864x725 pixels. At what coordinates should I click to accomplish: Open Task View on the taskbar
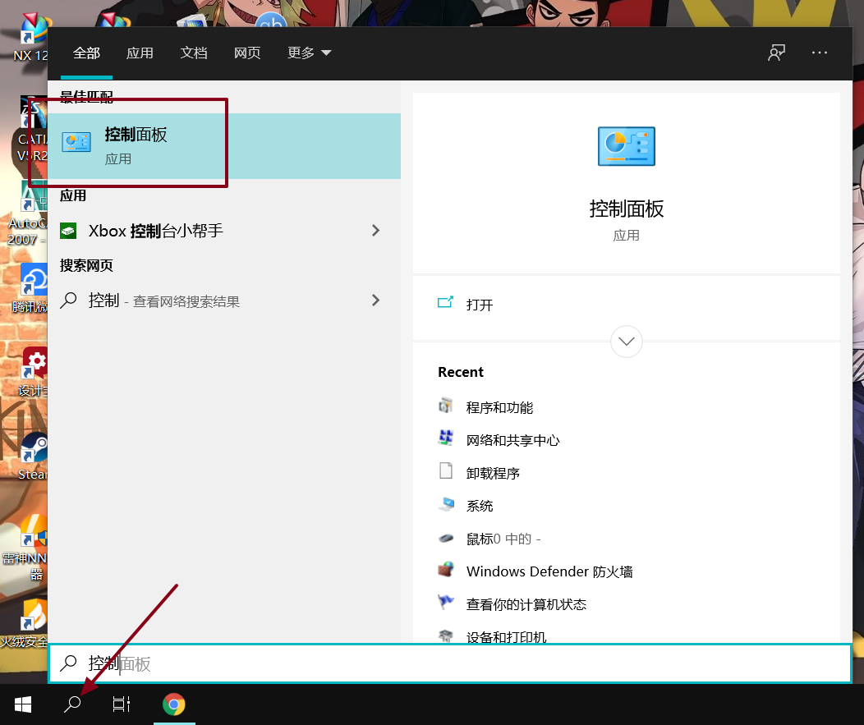[122, 704]
